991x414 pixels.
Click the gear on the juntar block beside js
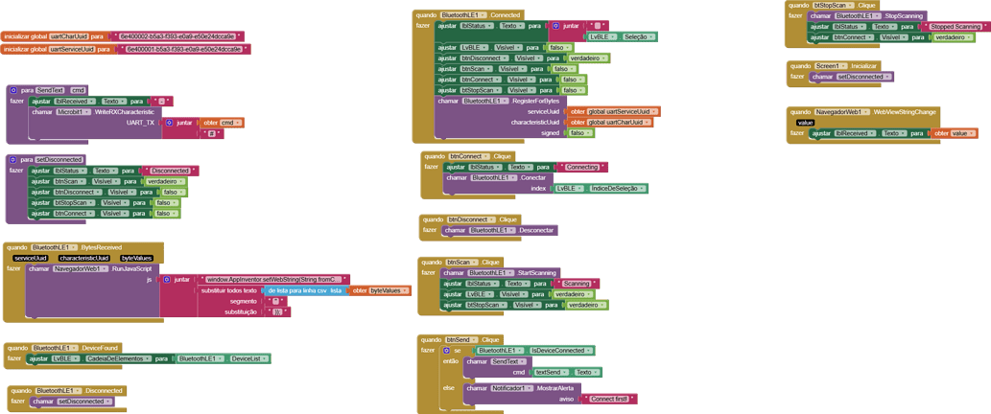click(x=166, y=279)
